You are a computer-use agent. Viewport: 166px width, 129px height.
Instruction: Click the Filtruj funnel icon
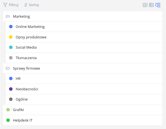click(x=5, y=5)
